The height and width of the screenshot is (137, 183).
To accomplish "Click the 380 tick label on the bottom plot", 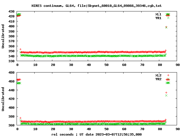I will [11, 116].
